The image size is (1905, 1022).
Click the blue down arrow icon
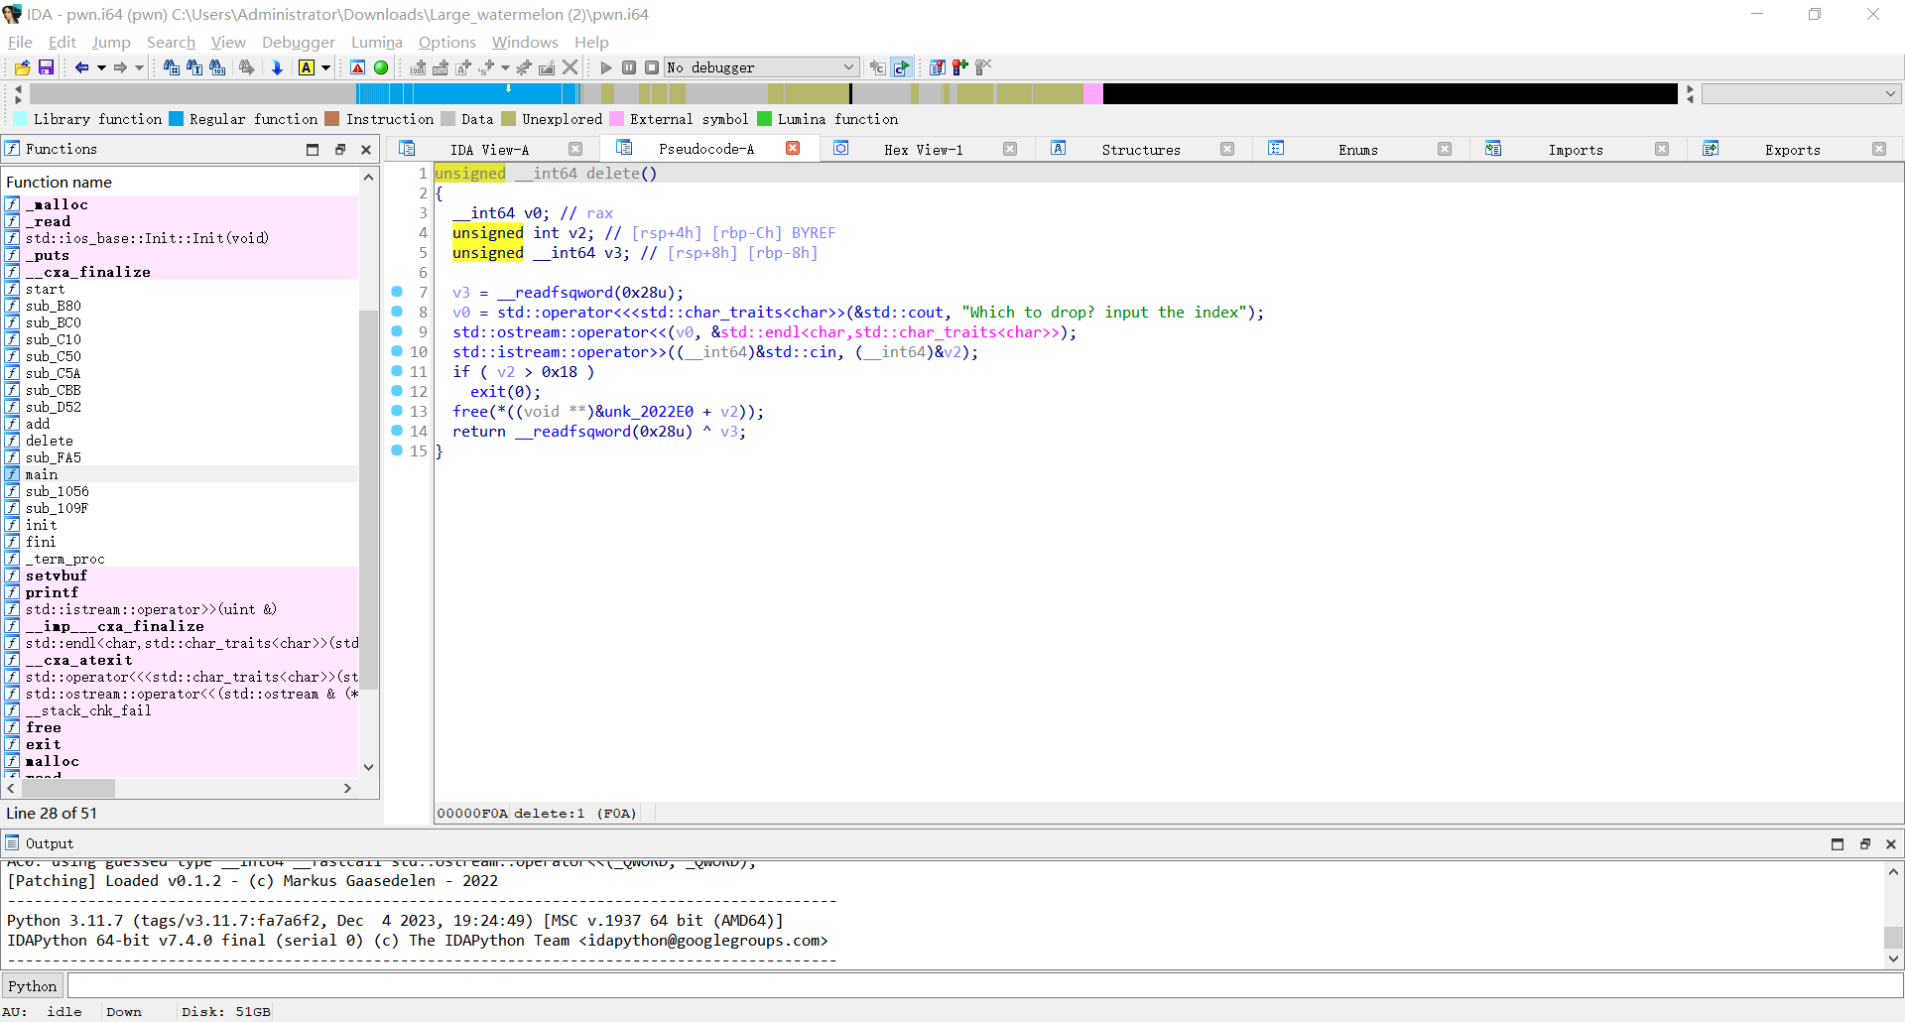278,67
